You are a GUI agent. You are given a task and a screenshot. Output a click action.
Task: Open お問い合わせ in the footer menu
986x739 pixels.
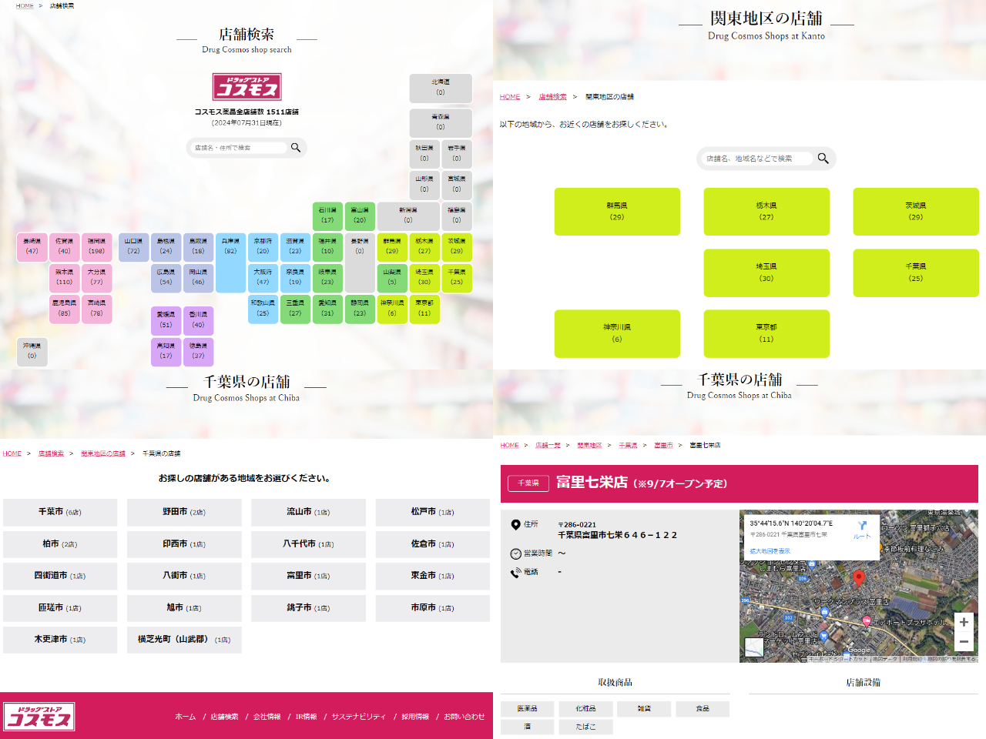click(464, 717)
